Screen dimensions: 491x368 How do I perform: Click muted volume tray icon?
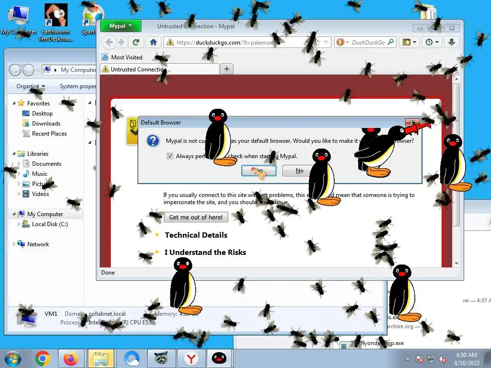pyautogui.click(x=443, y=359)
